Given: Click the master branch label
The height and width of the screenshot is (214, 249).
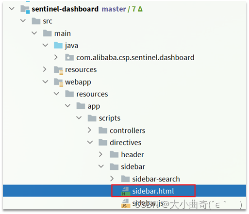Looking at the screenshot, I should pyautogui.click(x=114, y=9).
